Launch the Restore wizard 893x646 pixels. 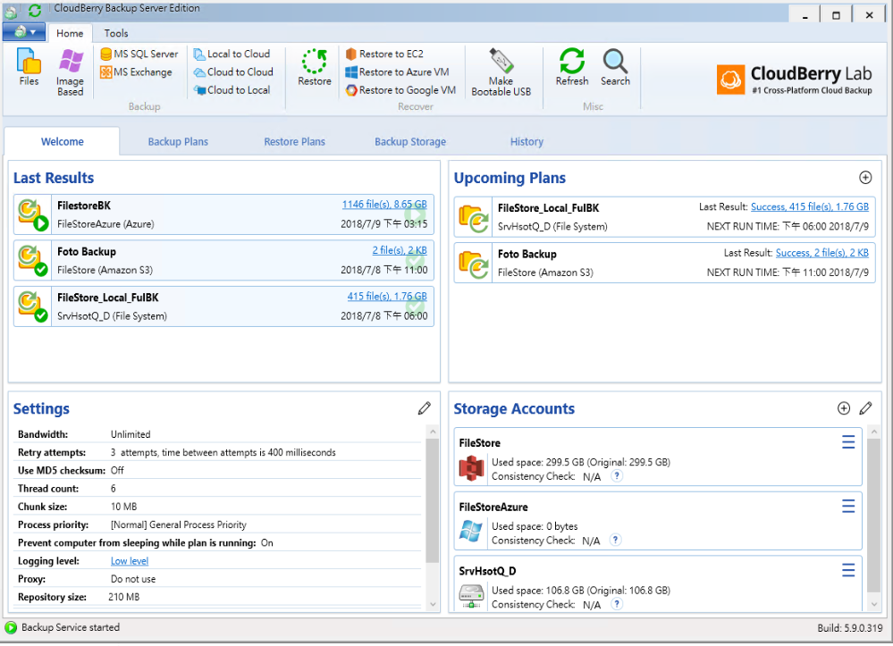[315, 67]
